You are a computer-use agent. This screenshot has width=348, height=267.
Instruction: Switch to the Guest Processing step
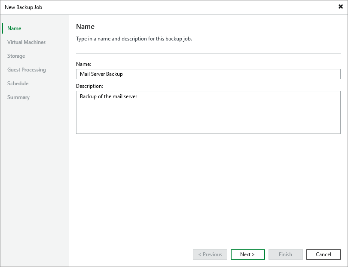click(27, 70)
